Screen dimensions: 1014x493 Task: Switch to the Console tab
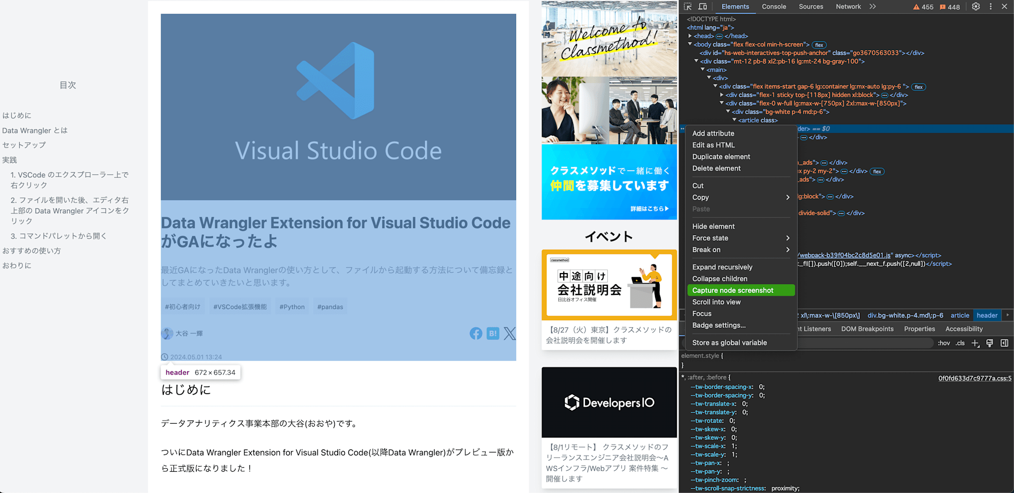[x=774, y=7]
